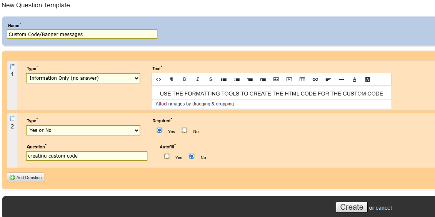Click the Create button

pyautogui.click(x=352, y=207)
